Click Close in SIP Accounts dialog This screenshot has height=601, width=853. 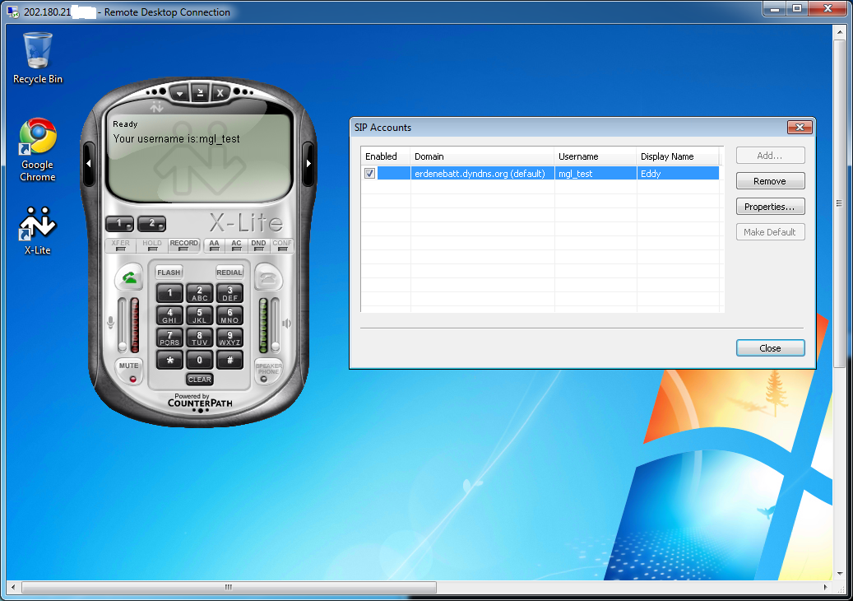(x=770, y=348)
